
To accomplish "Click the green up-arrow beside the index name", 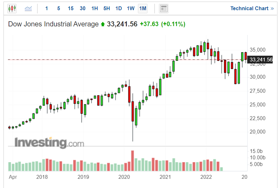I will (x=103, y=24).
